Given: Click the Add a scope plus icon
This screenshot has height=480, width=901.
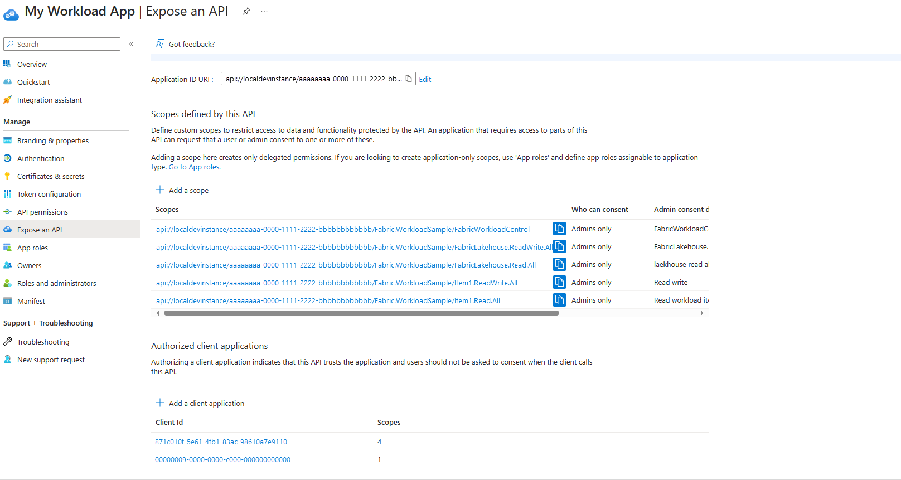Looking at the screenshot, I should (160, 190).
